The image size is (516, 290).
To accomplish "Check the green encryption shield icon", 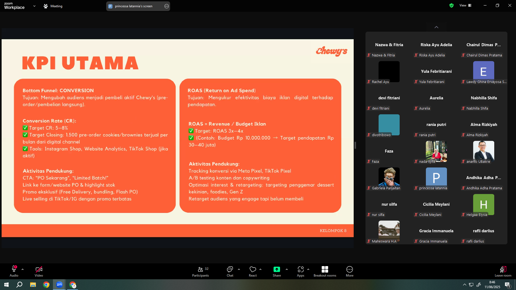I will coord(451,5).
